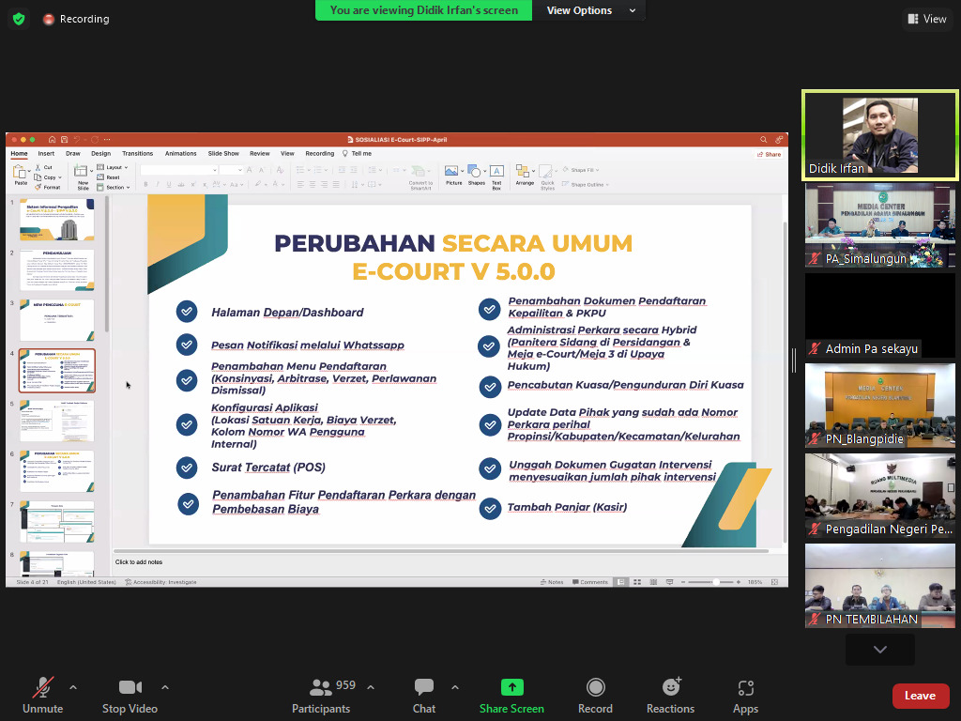Expand chat options arrow
This screenshot has width=961, height=721.
pos(455,687)
